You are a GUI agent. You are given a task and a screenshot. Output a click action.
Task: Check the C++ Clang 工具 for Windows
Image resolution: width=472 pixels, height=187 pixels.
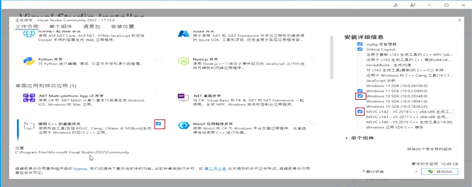coord(360,75)
